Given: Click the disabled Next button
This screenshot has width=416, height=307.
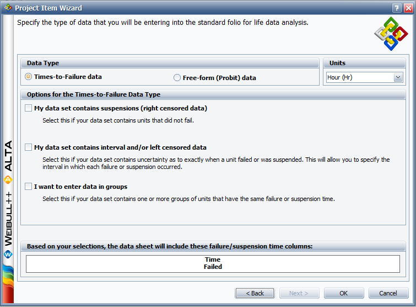Looking at the screenshot, I should [299, 293].
